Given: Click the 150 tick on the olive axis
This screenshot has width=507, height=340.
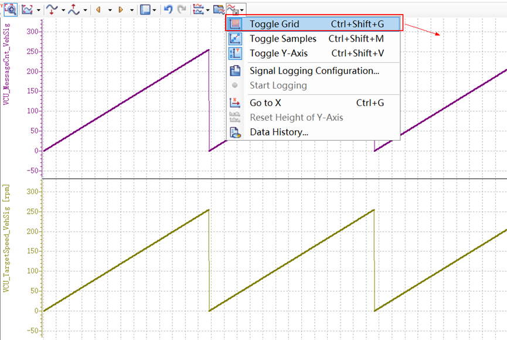Looking at the screenshot, I should pos(32,251).
